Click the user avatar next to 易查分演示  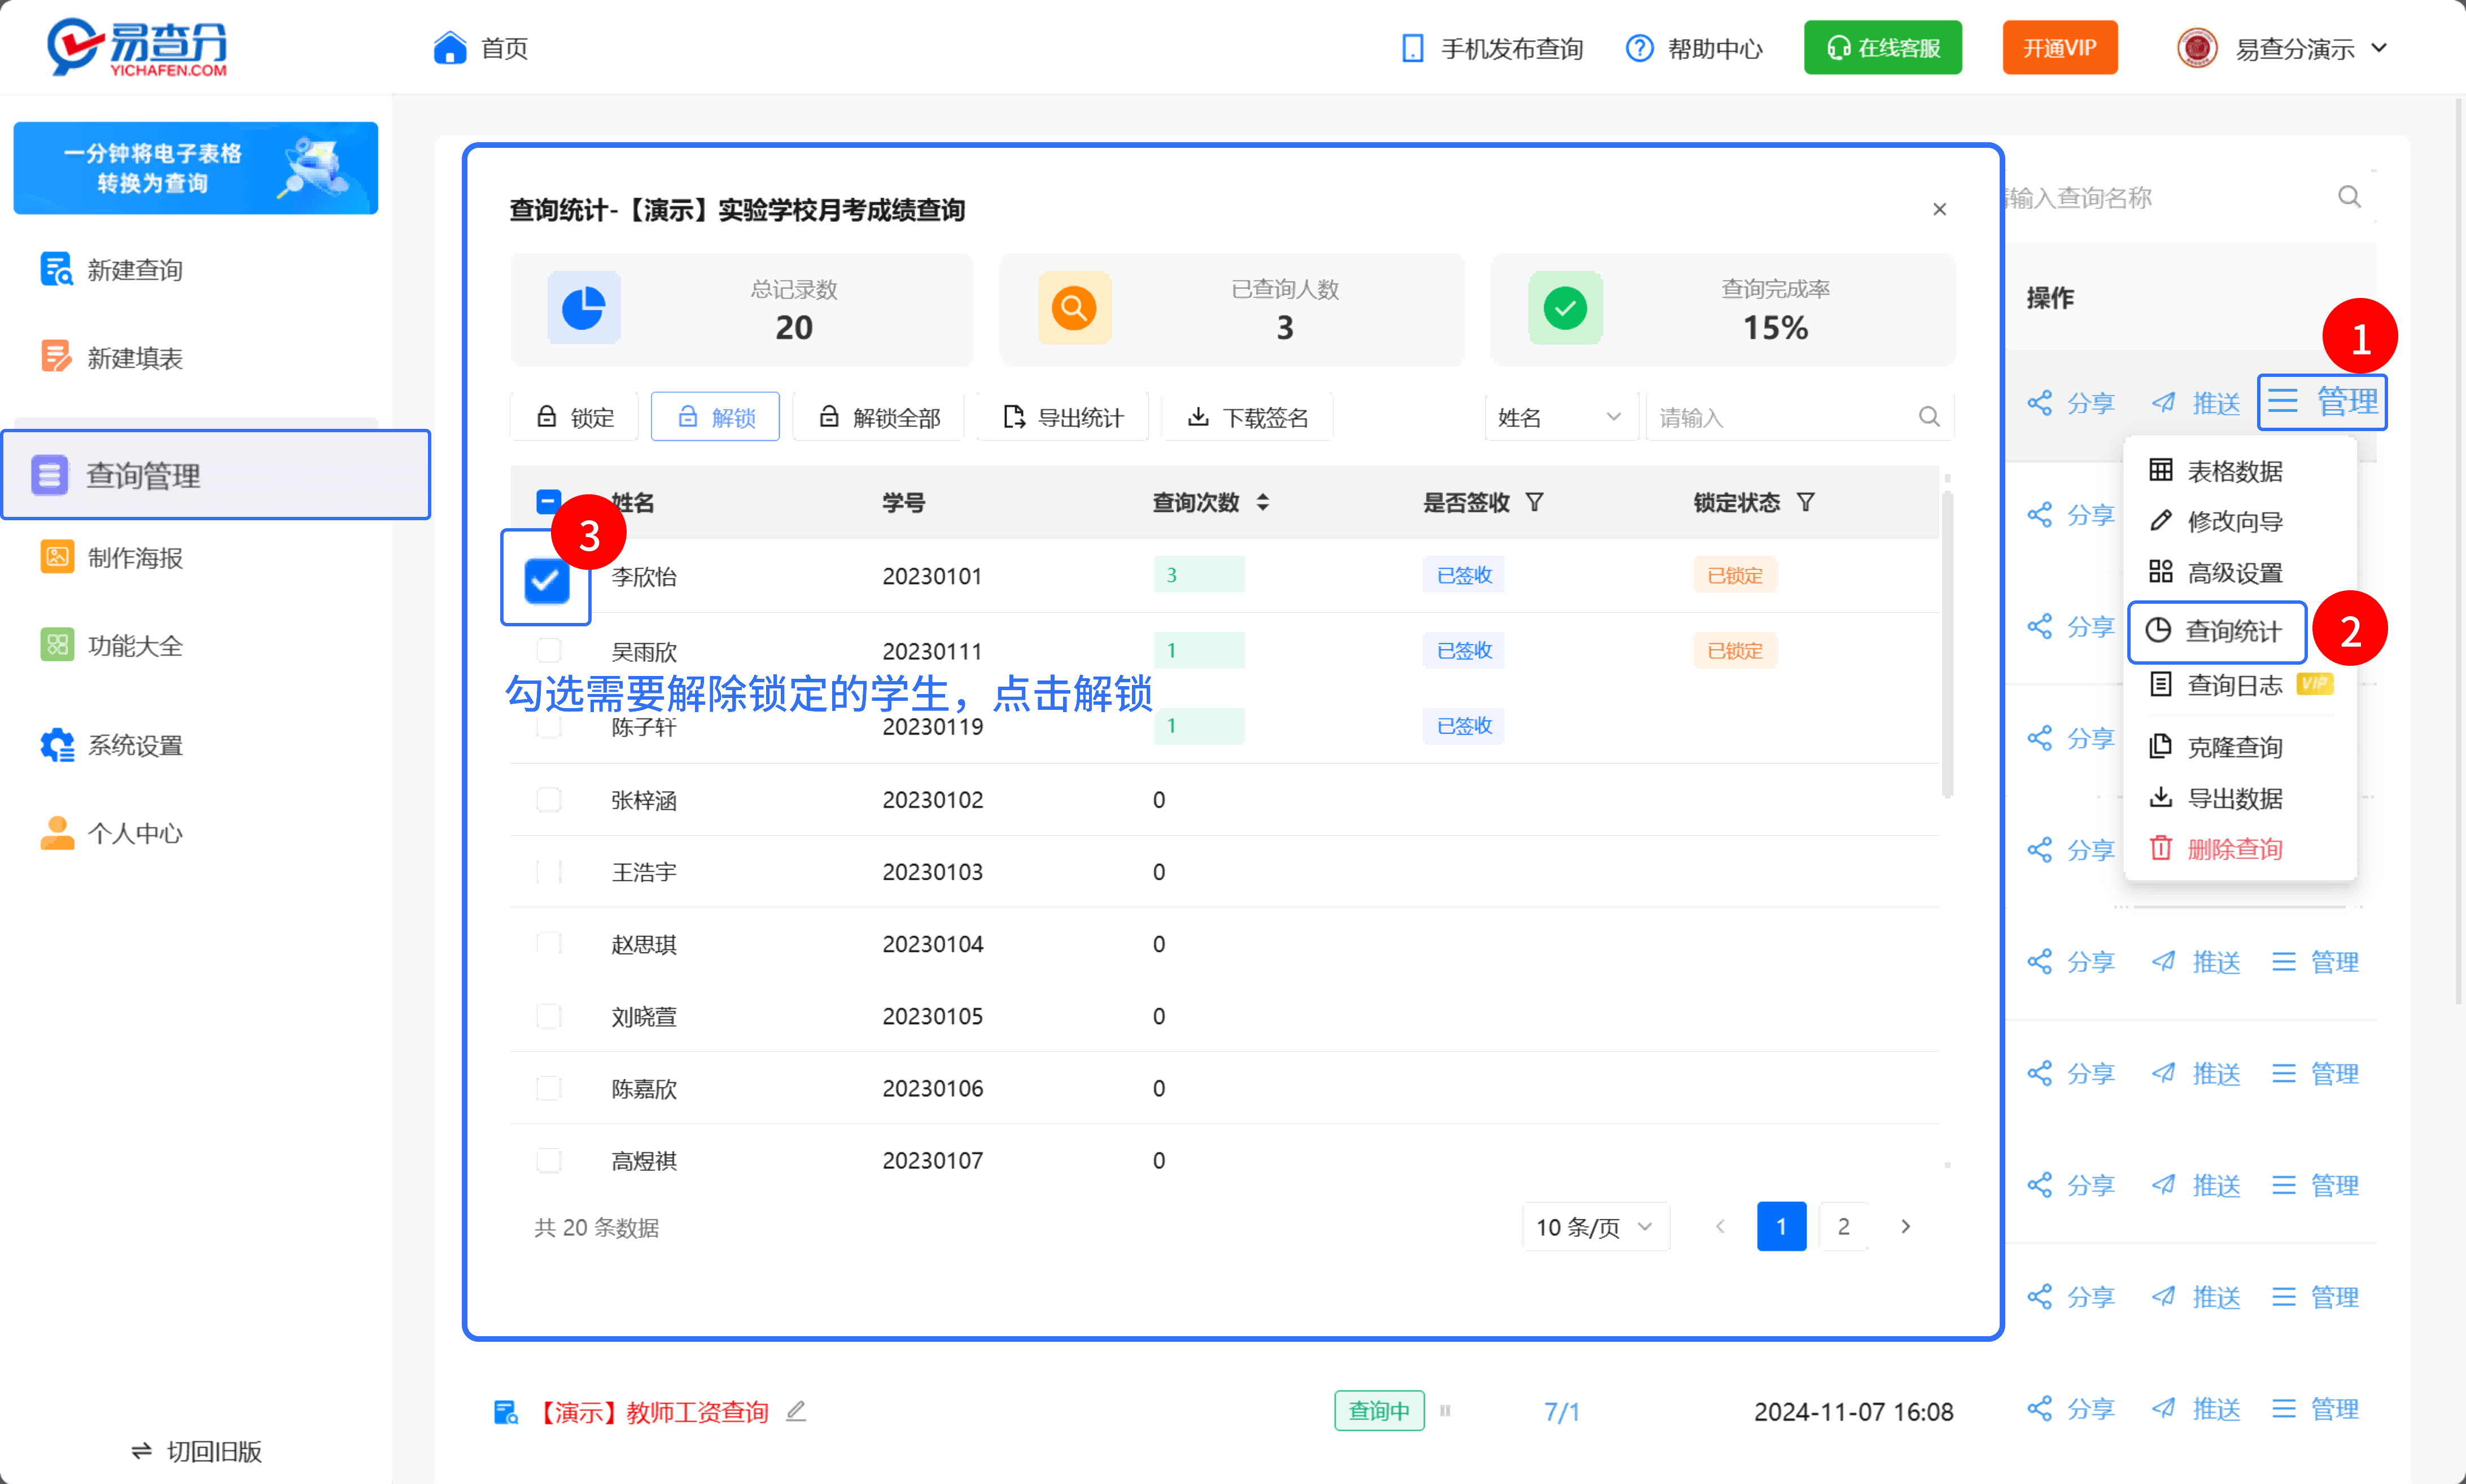[x=2197, y=48]
